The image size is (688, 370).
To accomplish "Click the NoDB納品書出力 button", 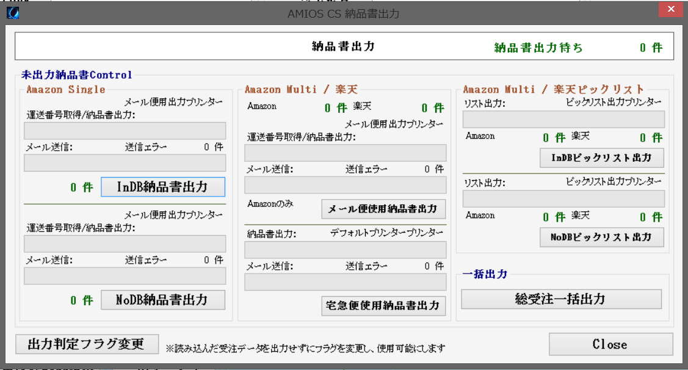I will (x=162, y=300).
